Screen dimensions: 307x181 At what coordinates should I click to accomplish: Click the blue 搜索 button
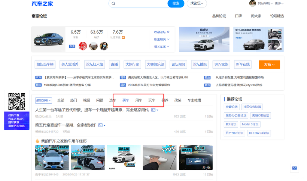click(176, 3)
